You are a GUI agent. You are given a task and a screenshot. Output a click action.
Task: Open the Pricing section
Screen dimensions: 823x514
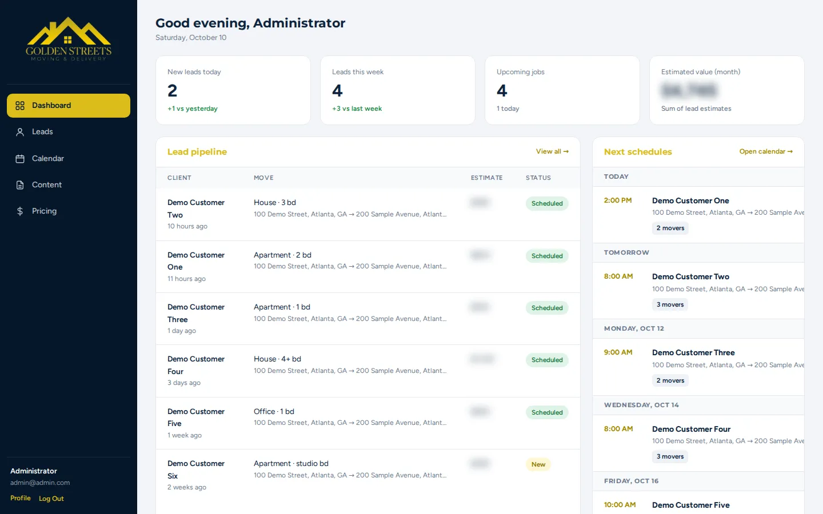coord(69,211)
